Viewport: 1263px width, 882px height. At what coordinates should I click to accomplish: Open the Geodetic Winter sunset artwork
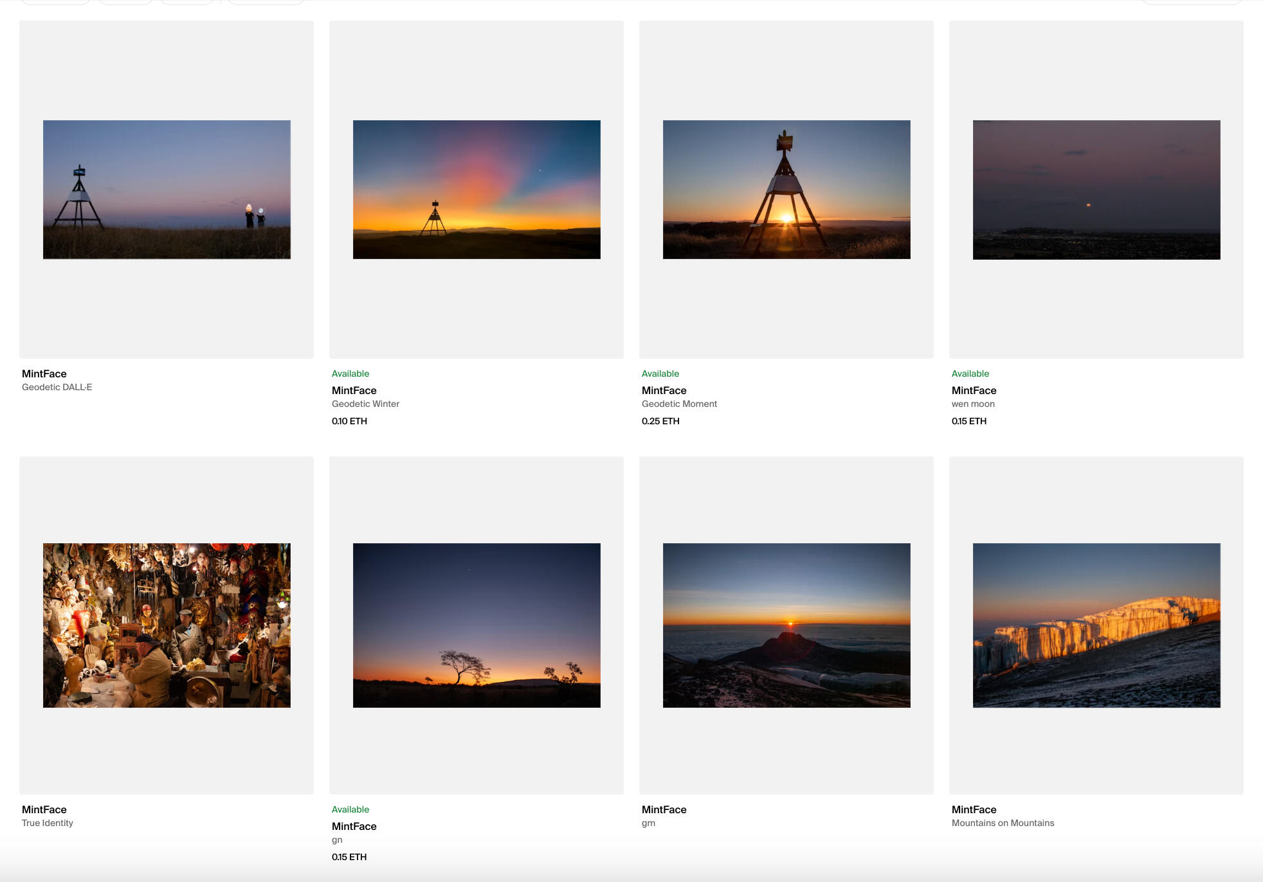tap(477, 190)
